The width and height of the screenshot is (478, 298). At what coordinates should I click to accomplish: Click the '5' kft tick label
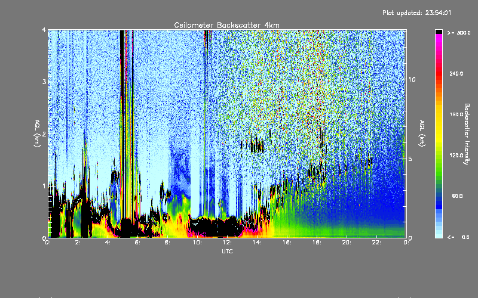[410, 159]
